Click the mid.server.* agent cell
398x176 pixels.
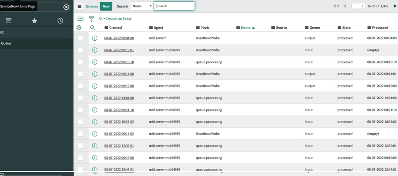pos(157,38)
